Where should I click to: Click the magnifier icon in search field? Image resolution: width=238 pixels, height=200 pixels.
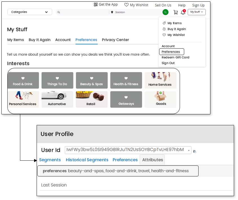pos(59,12)
